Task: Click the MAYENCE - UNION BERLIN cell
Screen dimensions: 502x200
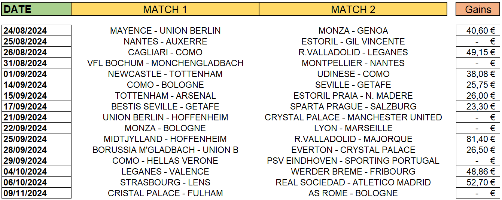Action: pos(165,31)
